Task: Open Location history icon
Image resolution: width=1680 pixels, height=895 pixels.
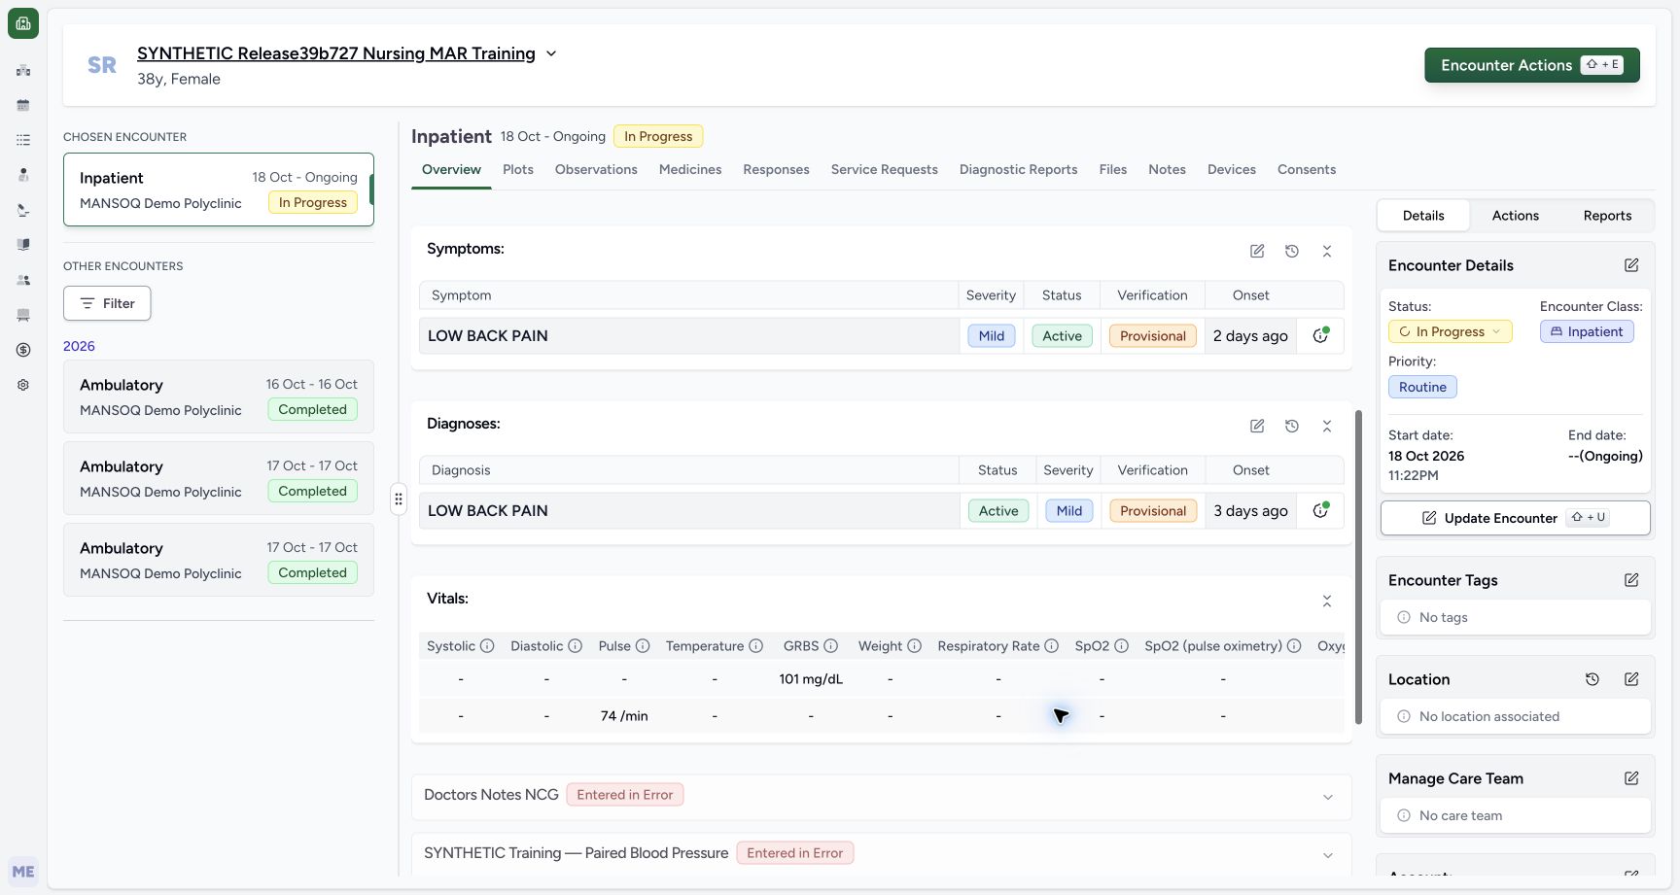Action: 1592,679
